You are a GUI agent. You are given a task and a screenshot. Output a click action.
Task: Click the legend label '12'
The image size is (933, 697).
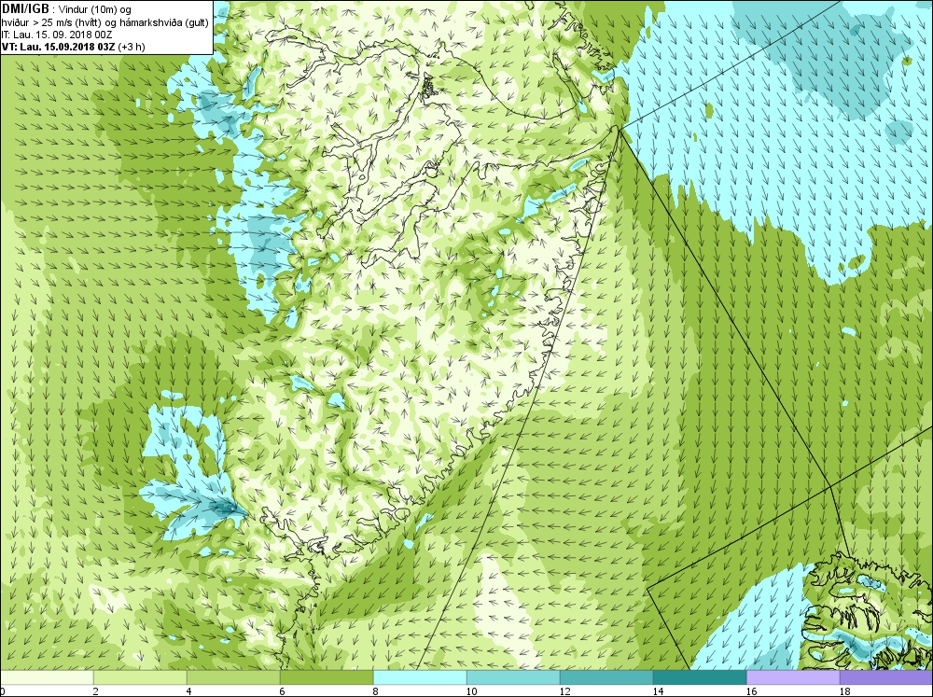click(564, 691)
